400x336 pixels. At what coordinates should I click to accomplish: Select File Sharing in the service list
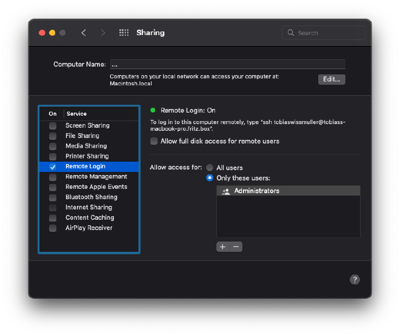point(82,136)
